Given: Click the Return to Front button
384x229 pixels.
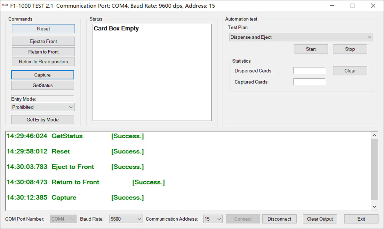Looking at the screenshot, I should point(43,52).
